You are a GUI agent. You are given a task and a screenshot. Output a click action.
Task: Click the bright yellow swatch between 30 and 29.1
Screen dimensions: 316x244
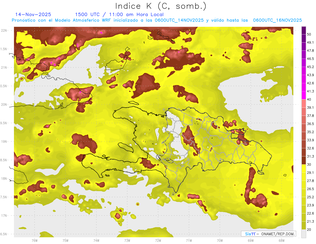pyautogui.click(x=304, y=168)
